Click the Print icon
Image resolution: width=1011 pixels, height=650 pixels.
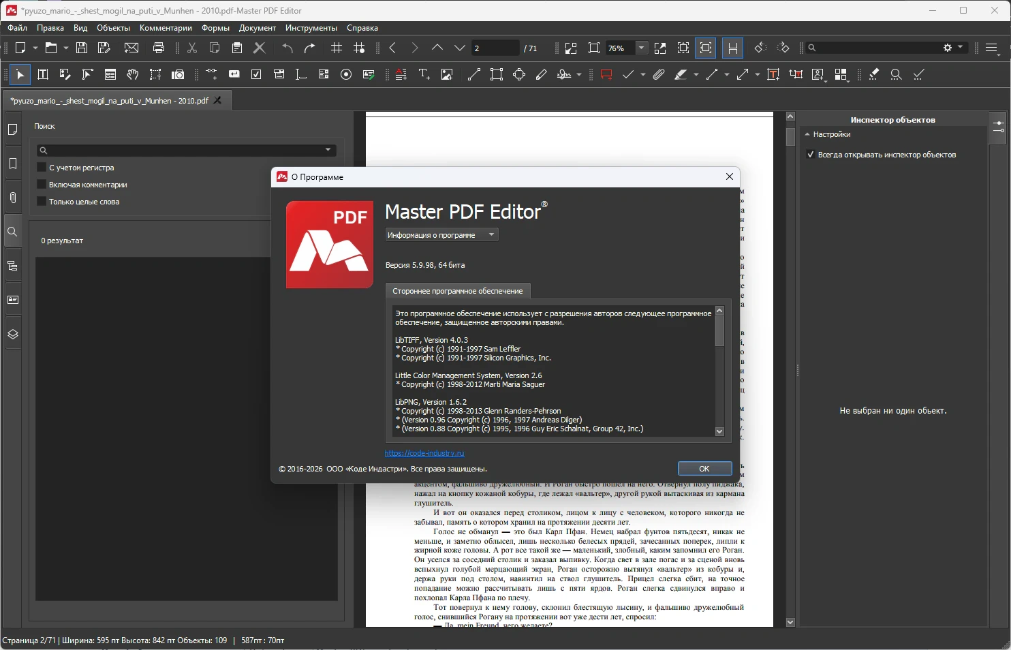159,48
